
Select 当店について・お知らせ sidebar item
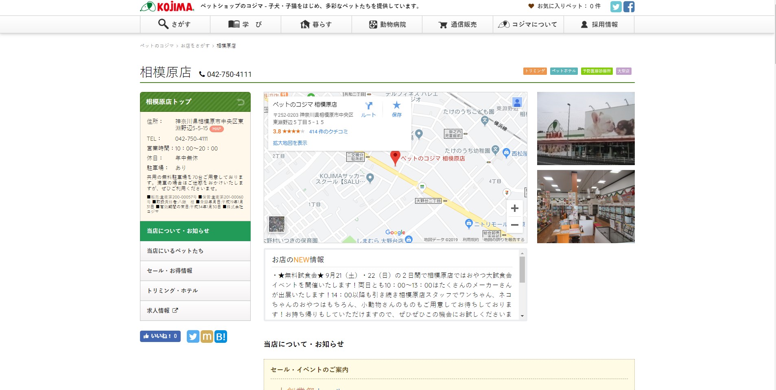[x=195, y=231]
